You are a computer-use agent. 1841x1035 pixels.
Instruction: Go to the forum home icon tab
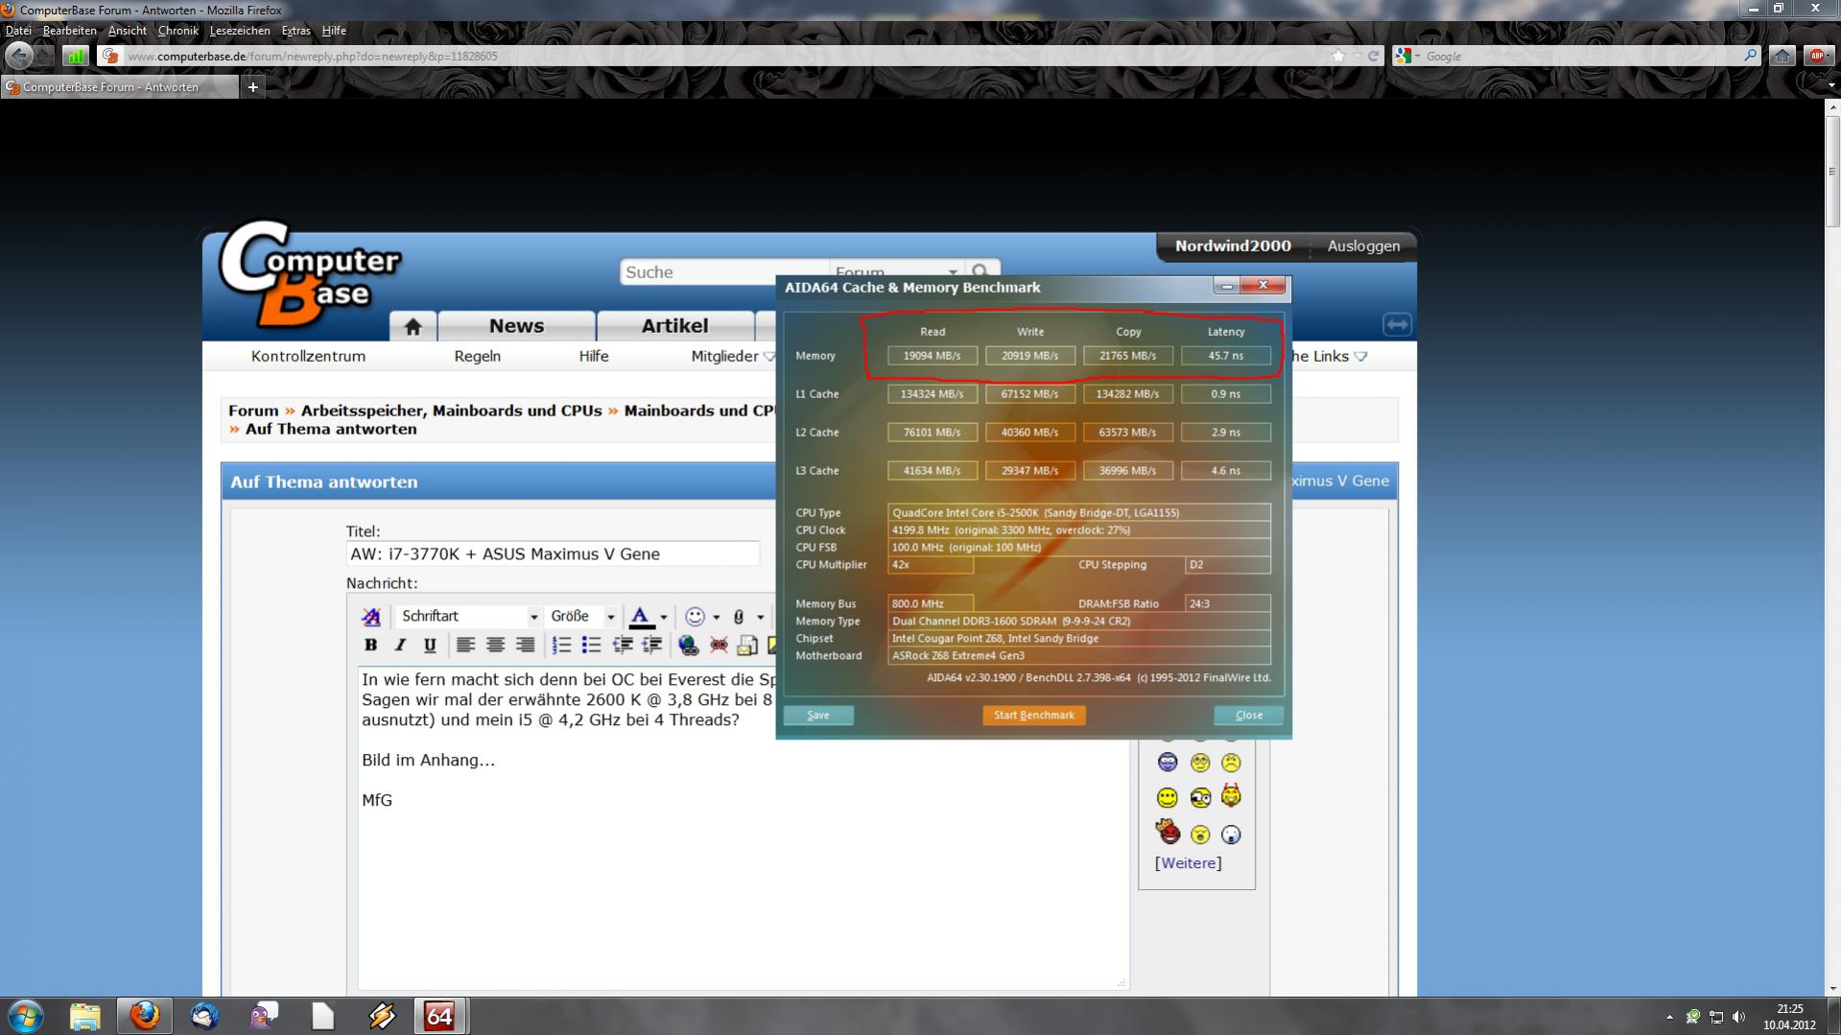(x=413, y=326)
